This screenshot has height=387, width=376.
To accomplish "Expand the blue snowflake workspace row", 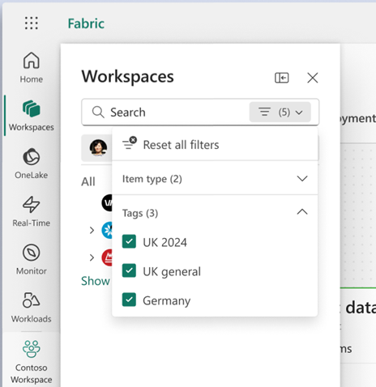I will coord(92,230).
